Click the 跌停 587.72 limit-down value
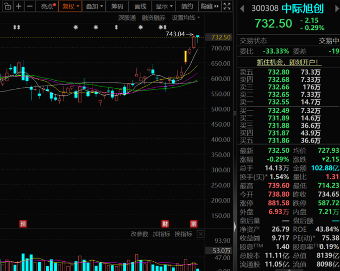This screenshot has width=340, height=271. coord(328,203)
